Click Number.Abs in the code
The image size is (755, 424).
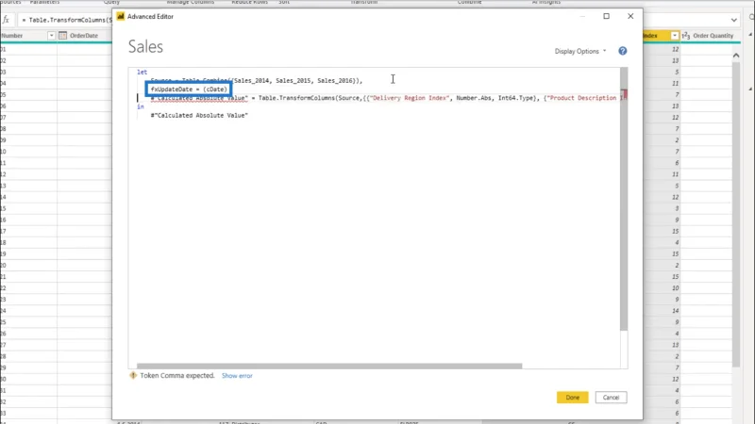point(474,98)
